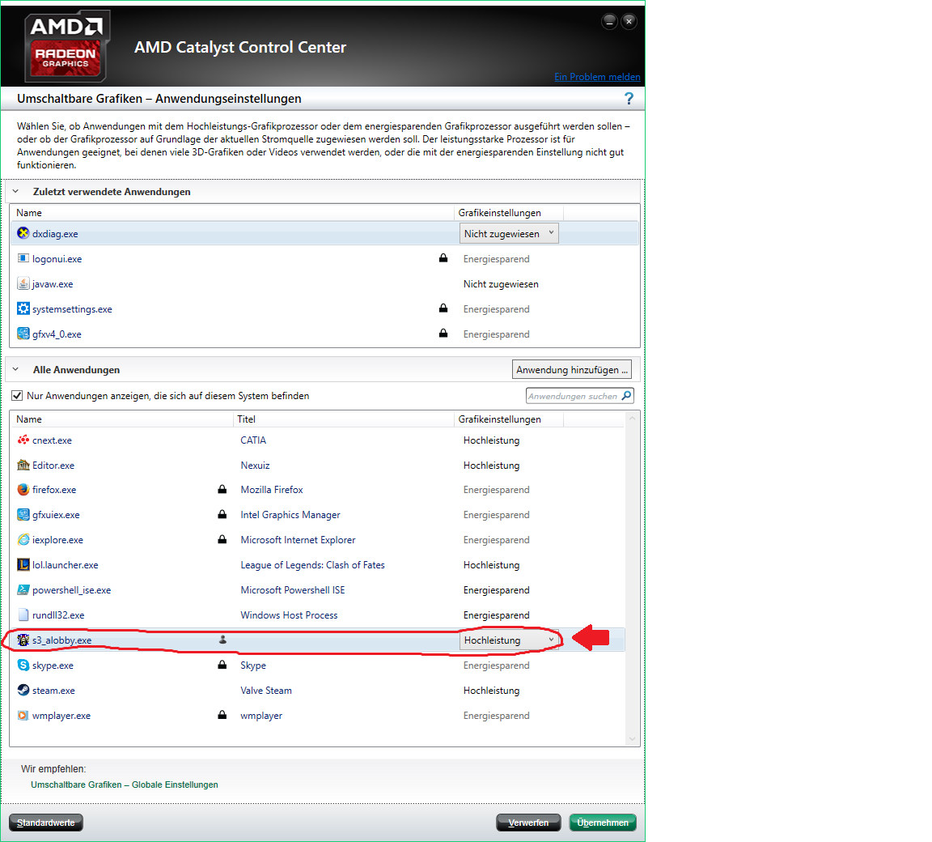This screenshot has width=932, height=842.
Task: Click the League of Legends launcher icon
Action: coord(23,565)
